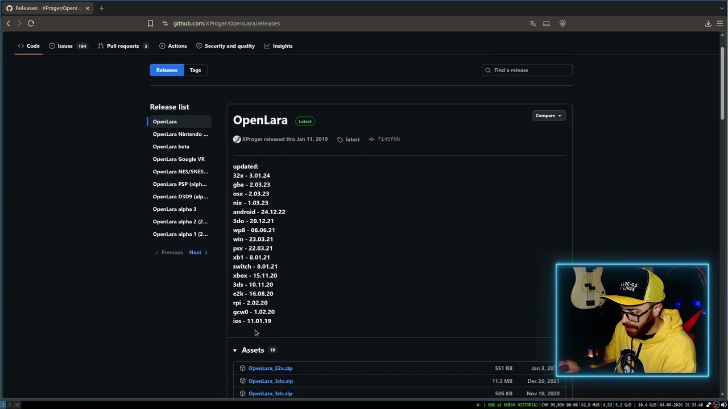Click the browser forward arrow
Viewport: 728px width, 409px height.
point(19,23)
